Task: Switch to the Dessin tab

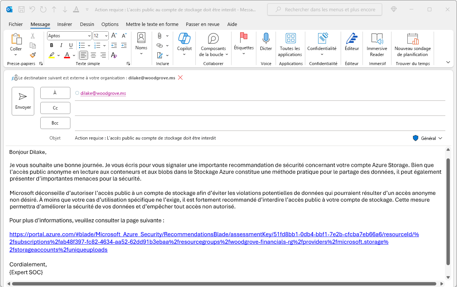Action: click(x=87, y=24)
